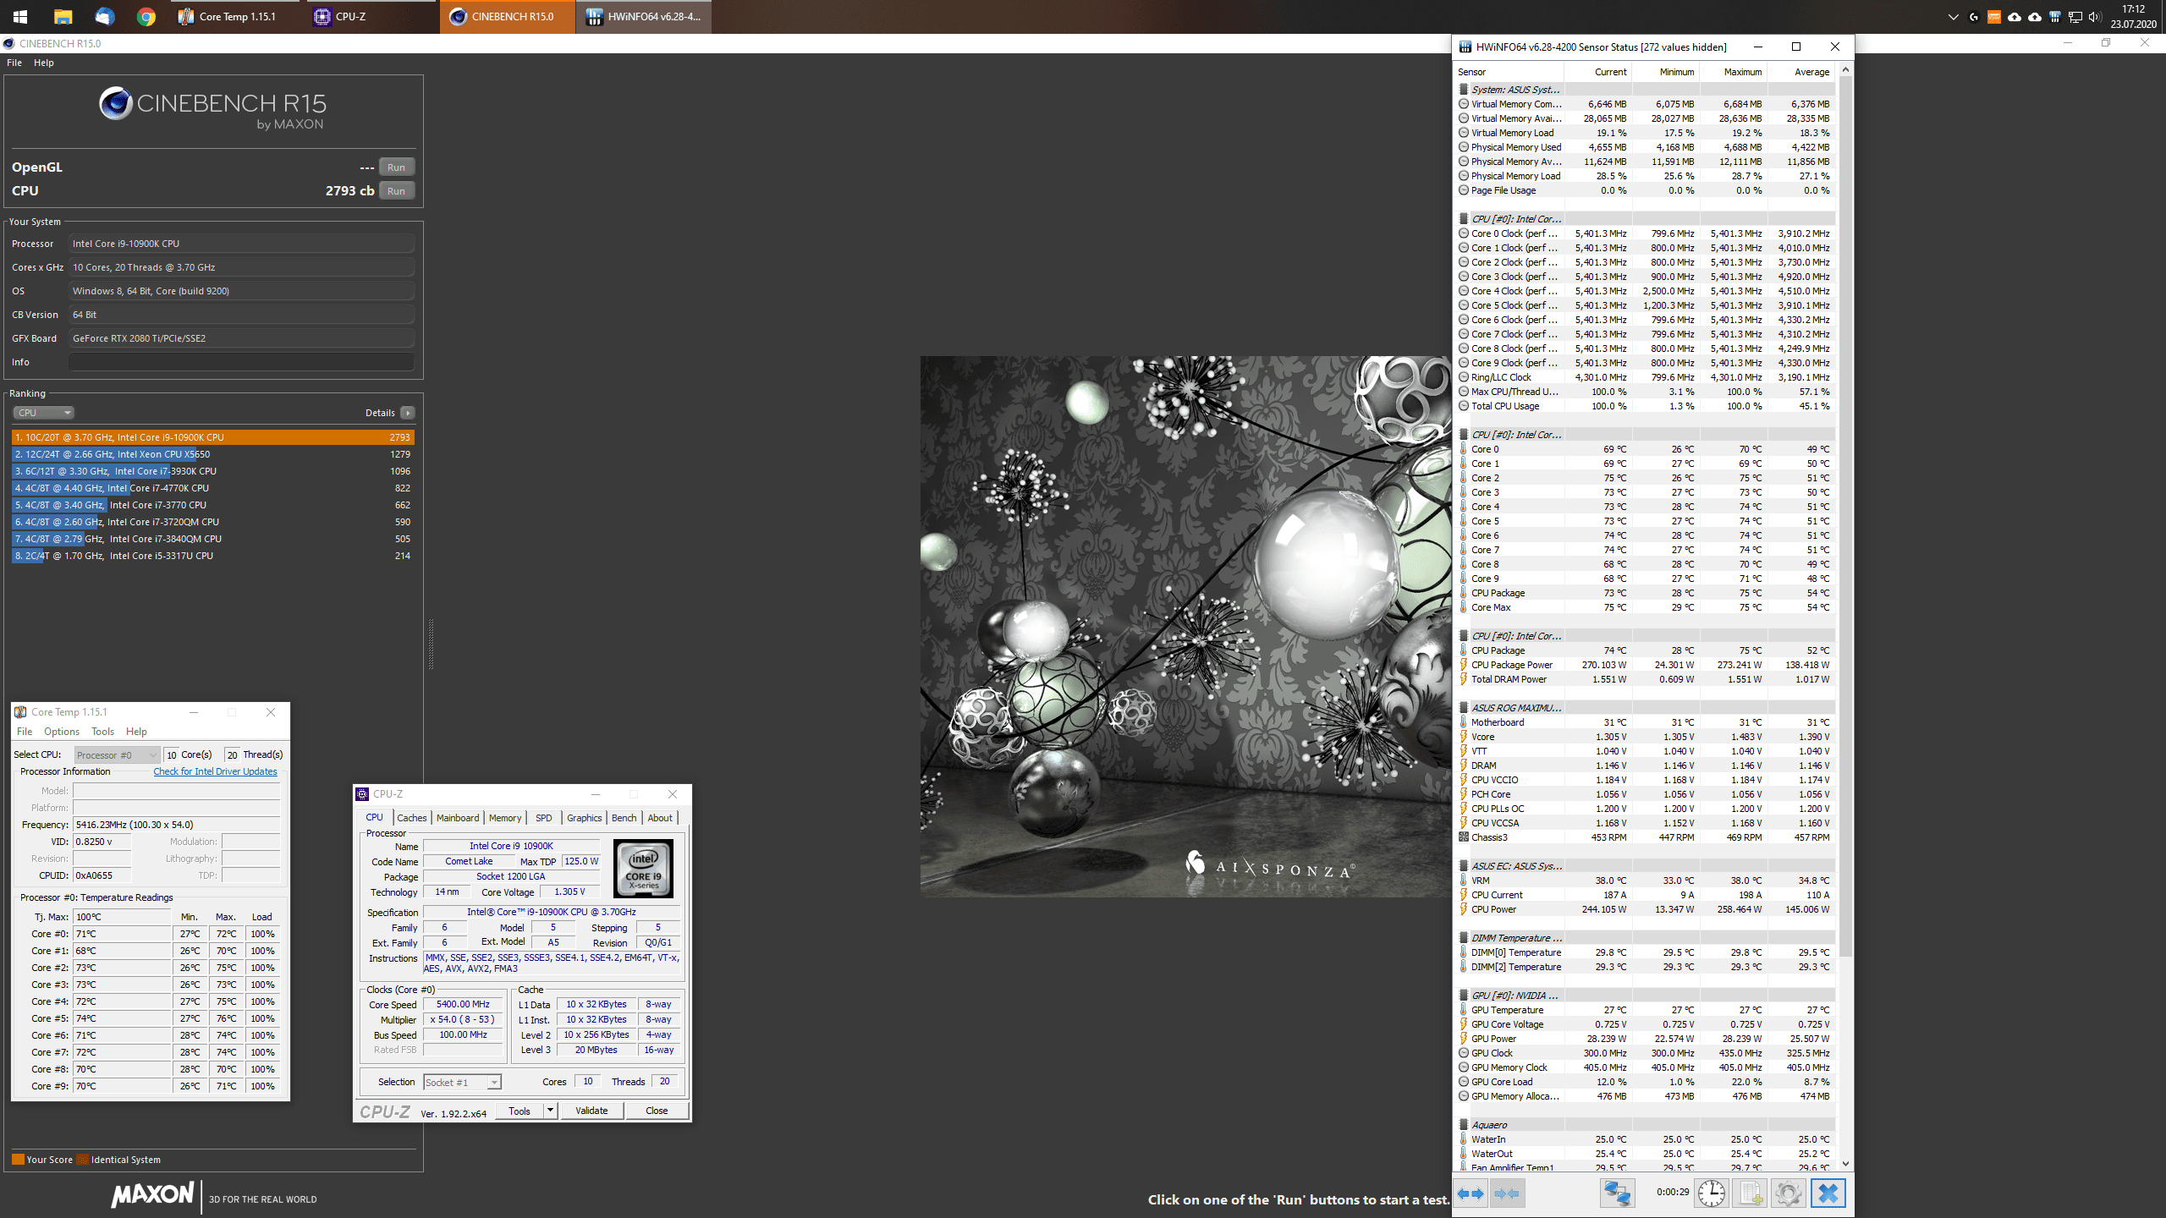Viewport: 2166px width, 1218px height.
Task: Open Core Temp File menu
Action: 25,732
